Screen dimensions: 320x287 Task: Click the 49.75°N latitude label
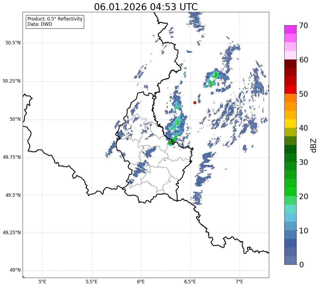click(x=12, y=157)
